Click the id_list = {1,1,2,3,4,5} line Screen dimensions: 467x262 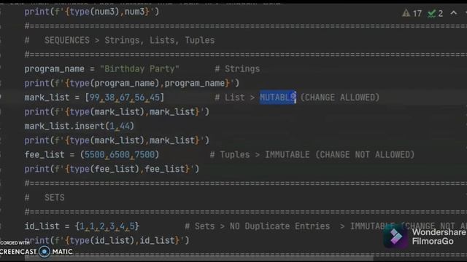pos(82,226)
